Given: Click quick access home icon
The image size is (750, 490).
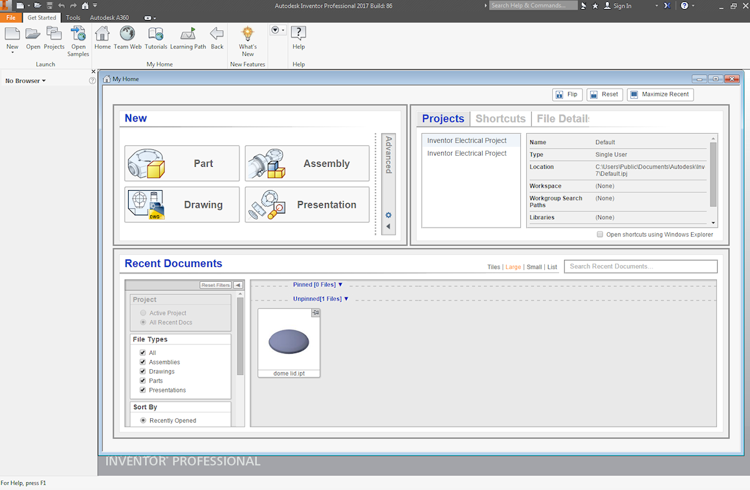Looking at the screenshot, I should click(x=85, y=6).
